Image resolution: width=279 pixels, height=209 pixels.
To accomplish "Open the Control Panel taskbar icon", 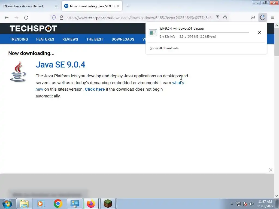I will pos(75,204).
